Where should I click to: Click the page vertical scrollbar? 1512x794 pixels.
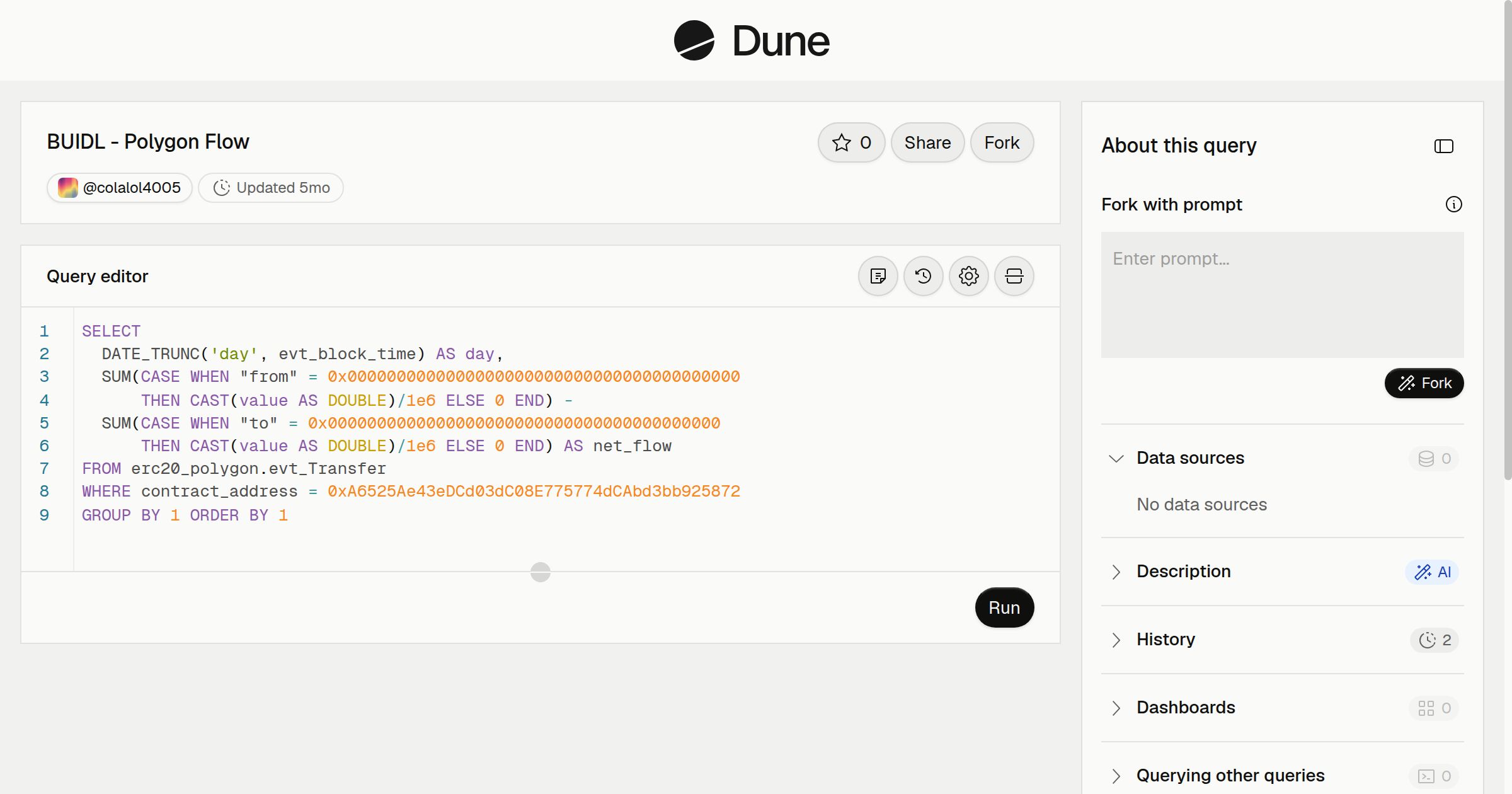[x=1508, y=239]
